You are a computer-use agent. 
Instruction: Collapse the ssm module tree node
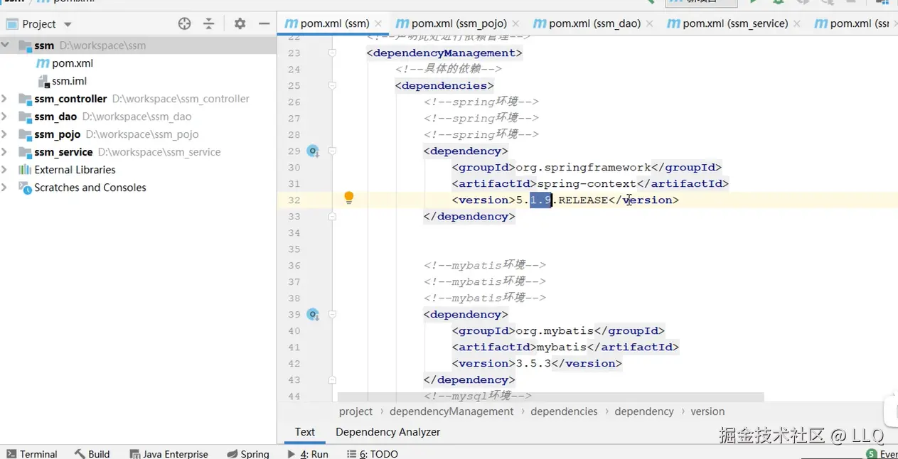(6, 45)
